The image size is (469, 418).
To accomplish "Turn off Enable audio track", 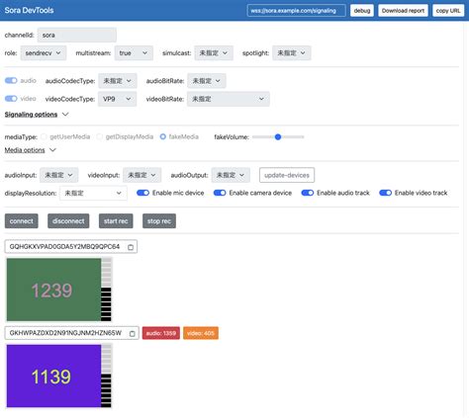I will click(308, 193).
